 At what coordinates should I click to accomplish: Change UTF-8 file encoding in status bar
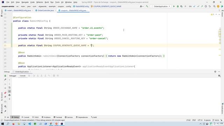click(x=200, y=120)
